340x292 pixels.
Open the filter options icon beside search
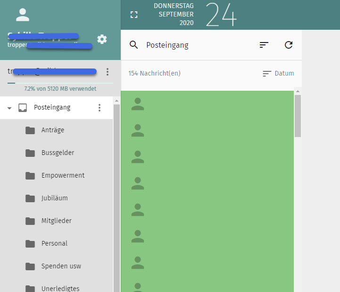click(264, 45)
